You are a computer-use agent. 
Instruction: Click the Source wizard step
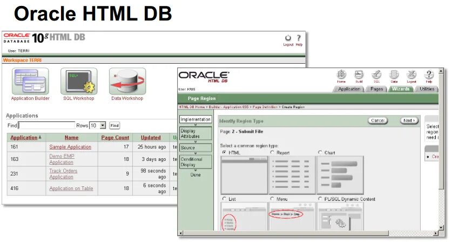(x=196, y=147)
